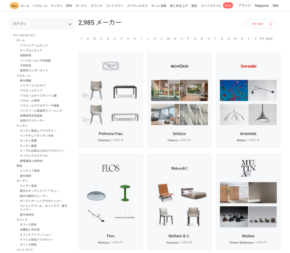This screenshot has width=290, height=253.
Task: Click Molteni orange lounge chair thumbnail
Action: click(165, 193)
